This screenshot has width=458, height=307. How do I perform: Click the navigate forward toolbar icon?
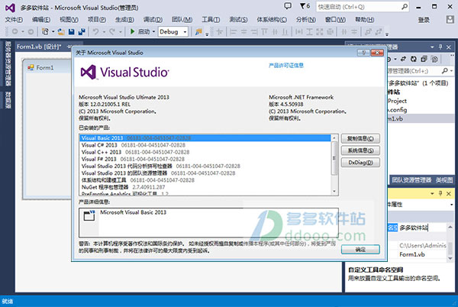pos(31,31)
